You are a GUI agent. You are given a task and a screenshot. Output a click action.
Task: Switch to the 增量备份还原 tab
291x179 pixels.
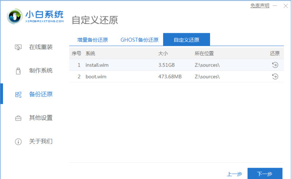point(93,40)
